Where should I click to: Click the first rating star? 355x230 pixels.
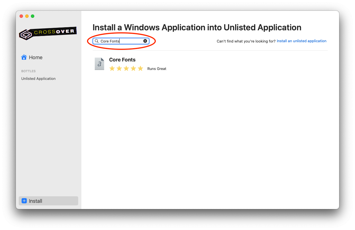[x=112, y=69]
